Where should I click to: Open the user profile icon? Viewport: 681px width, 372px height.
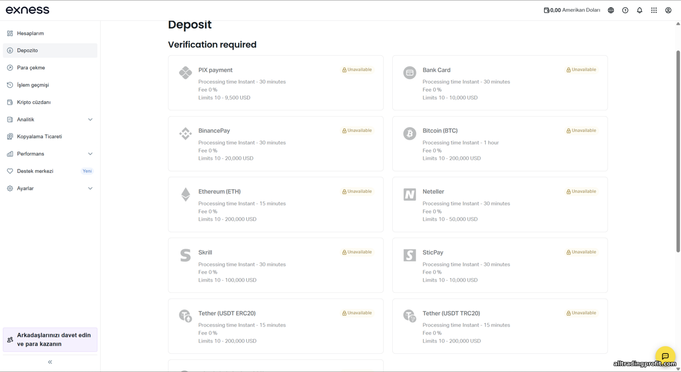668,10
